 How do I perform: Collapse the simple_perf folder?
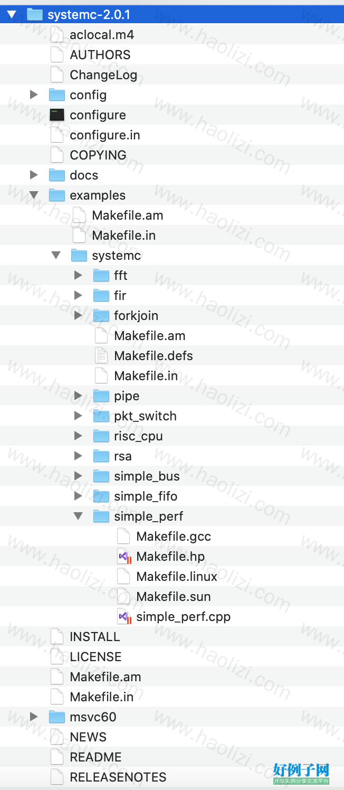click(x=78, y=516)
